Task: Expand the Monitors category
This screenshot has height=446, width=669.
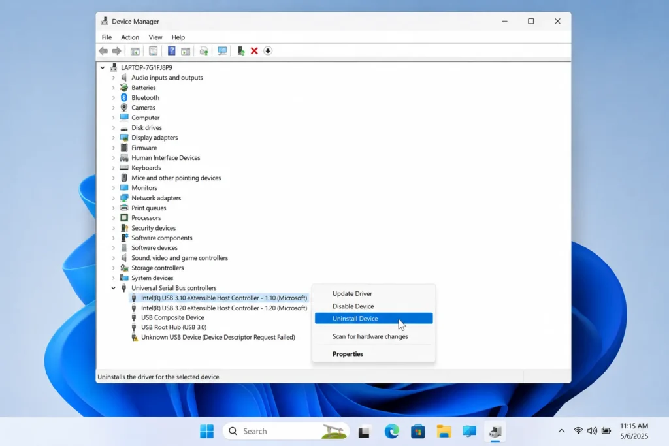Action: [x=114, y=187]
